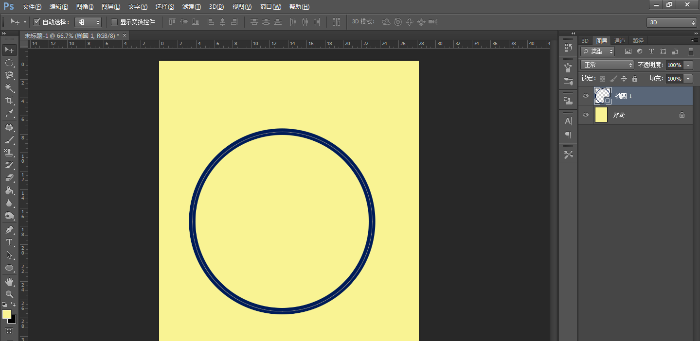Select the Clone Stamp tool
This screenshot has height=341, width=700.
point(9,153)
